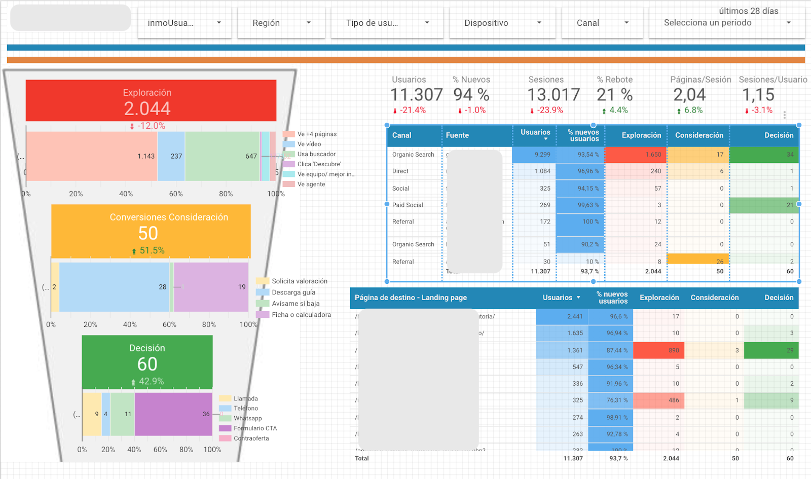Sort the Canal table using the Usuarios arrow

click(x=545, y=138)
